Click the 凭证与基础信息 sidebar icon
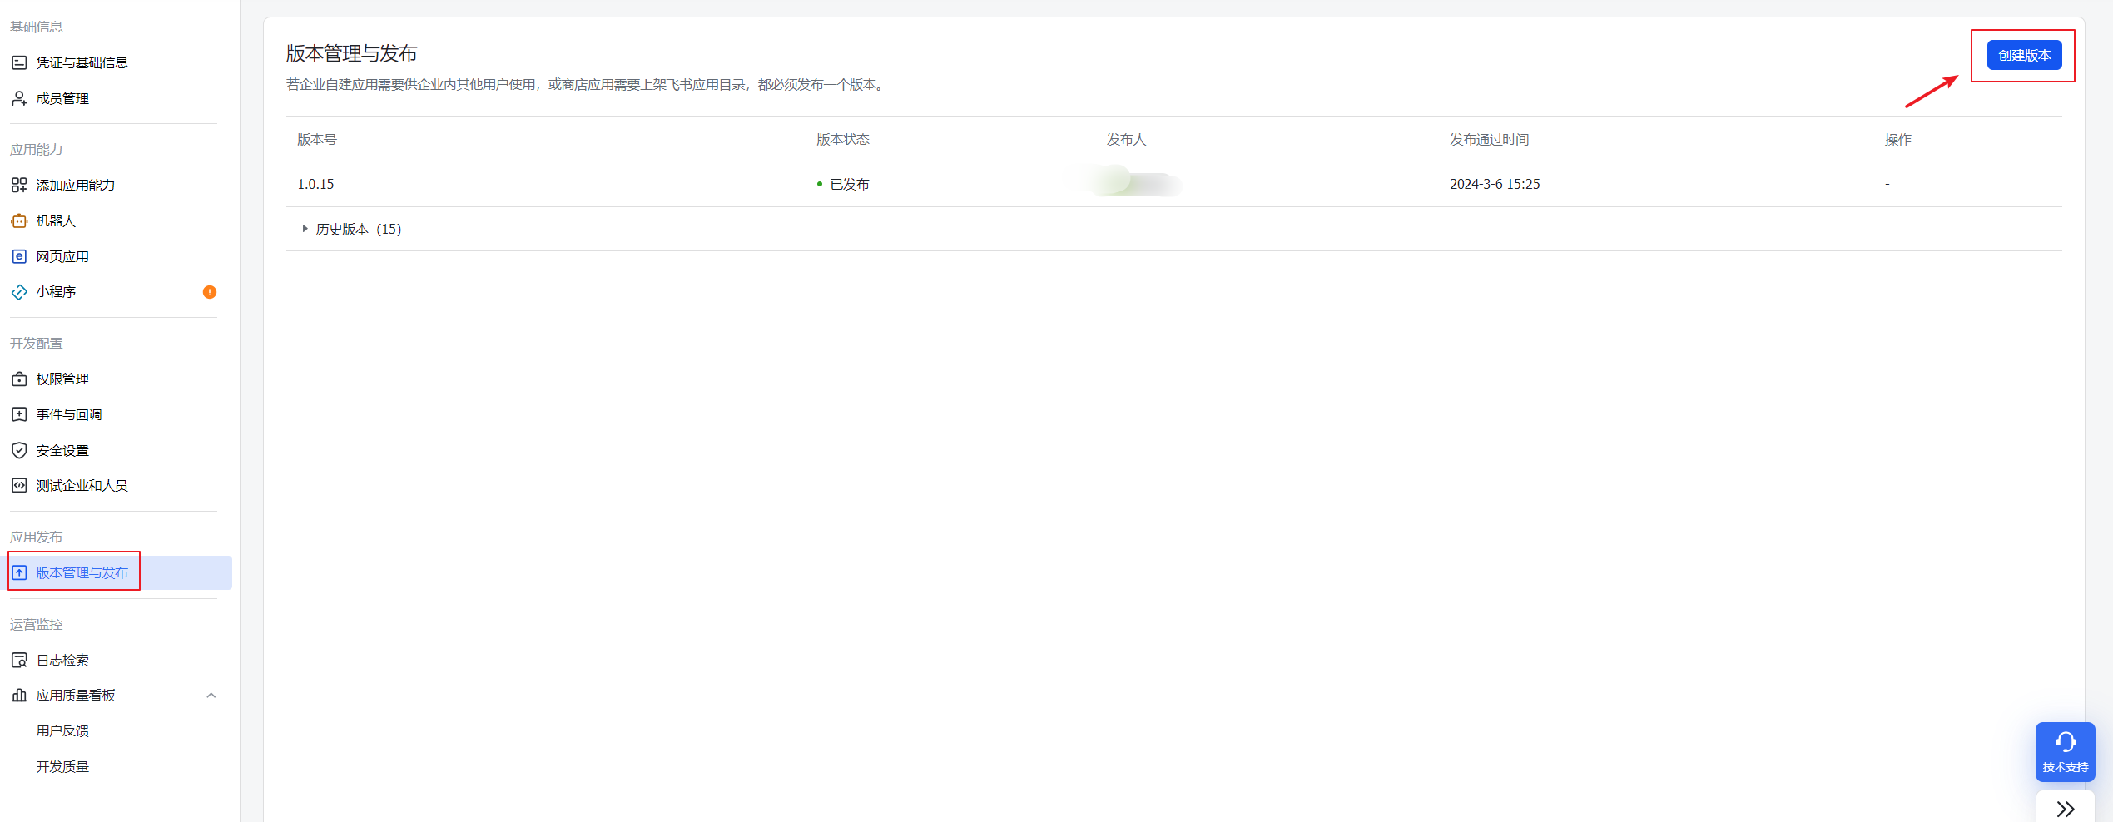Viewport: 2113px width, 822px height. tap(19, 62)
